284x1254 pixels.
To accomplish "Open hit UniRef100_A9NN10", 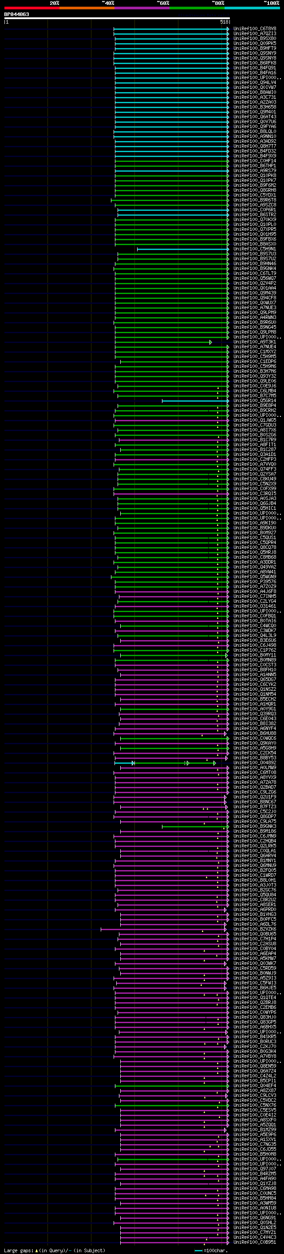I will coord(255,136).
